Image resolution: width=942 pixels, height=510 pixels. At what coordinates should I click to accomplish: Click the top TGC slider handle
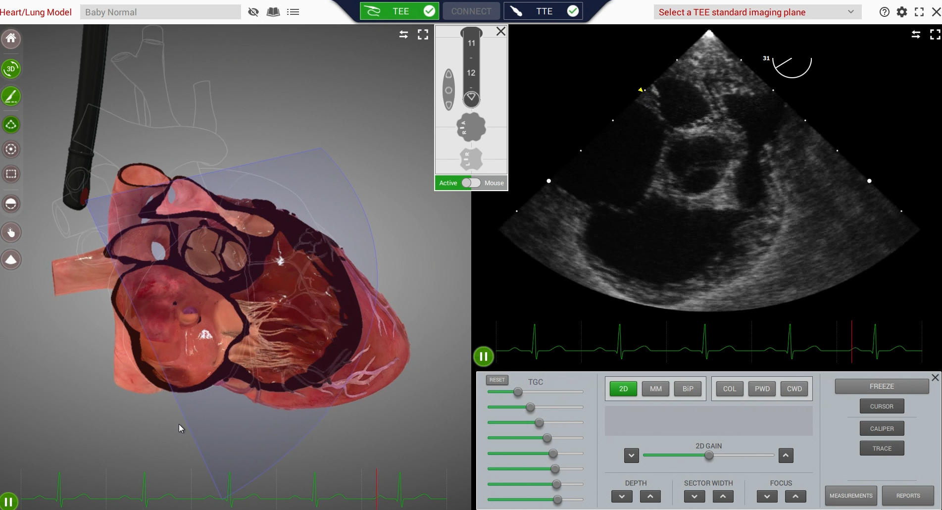tap(518, 392)
